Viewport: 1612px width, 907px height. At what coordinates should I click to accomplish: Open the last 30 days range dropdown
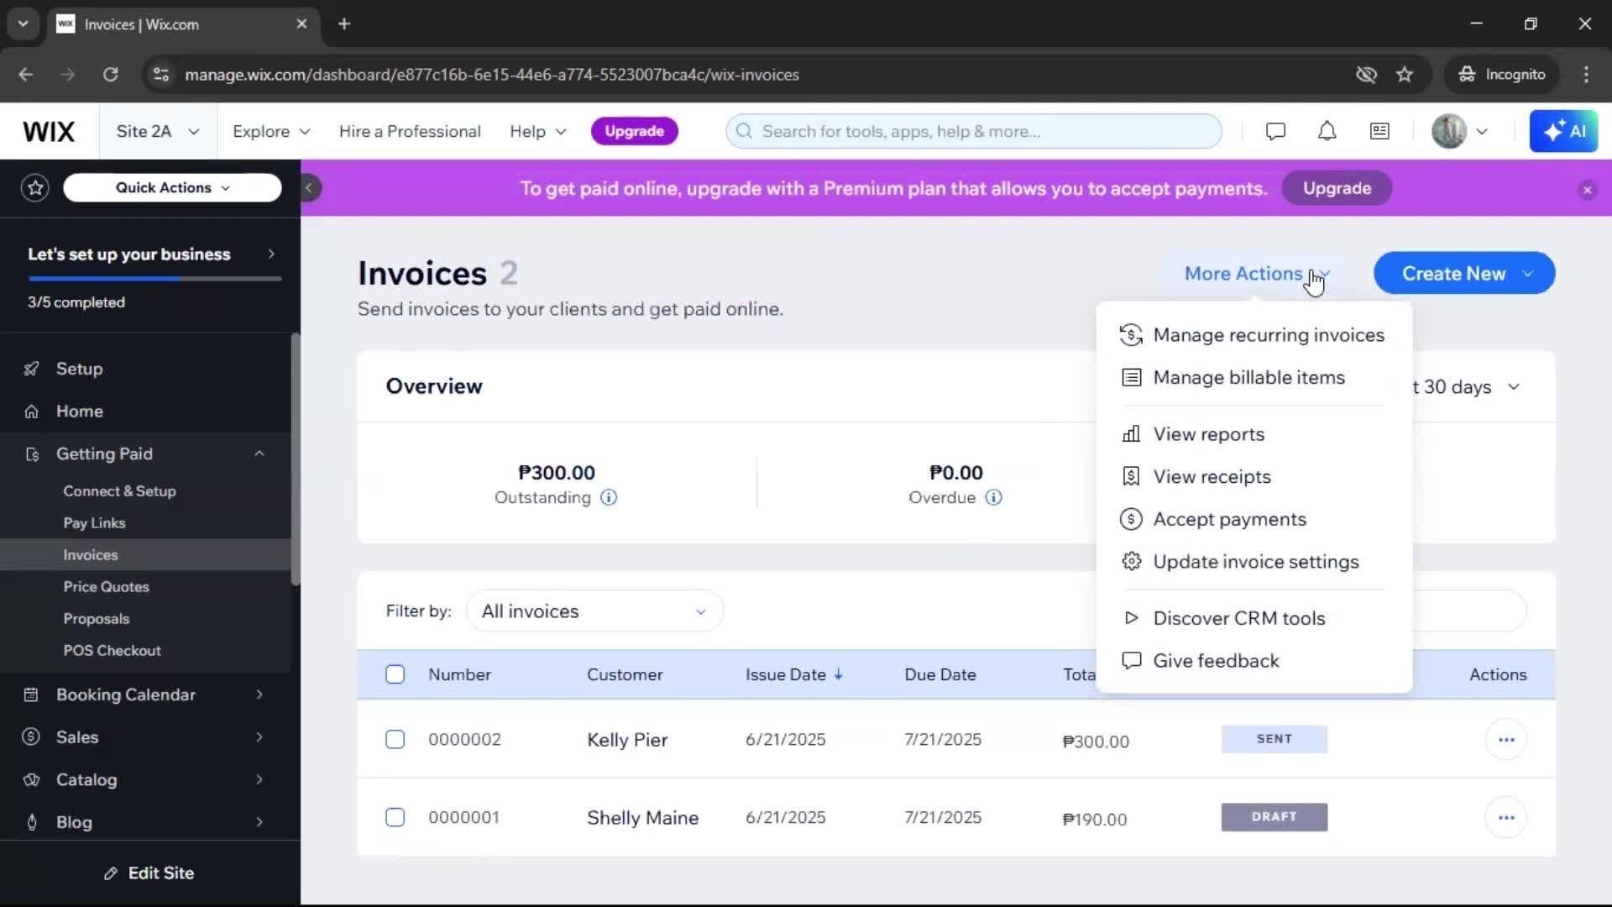(x=1466, y=387)
